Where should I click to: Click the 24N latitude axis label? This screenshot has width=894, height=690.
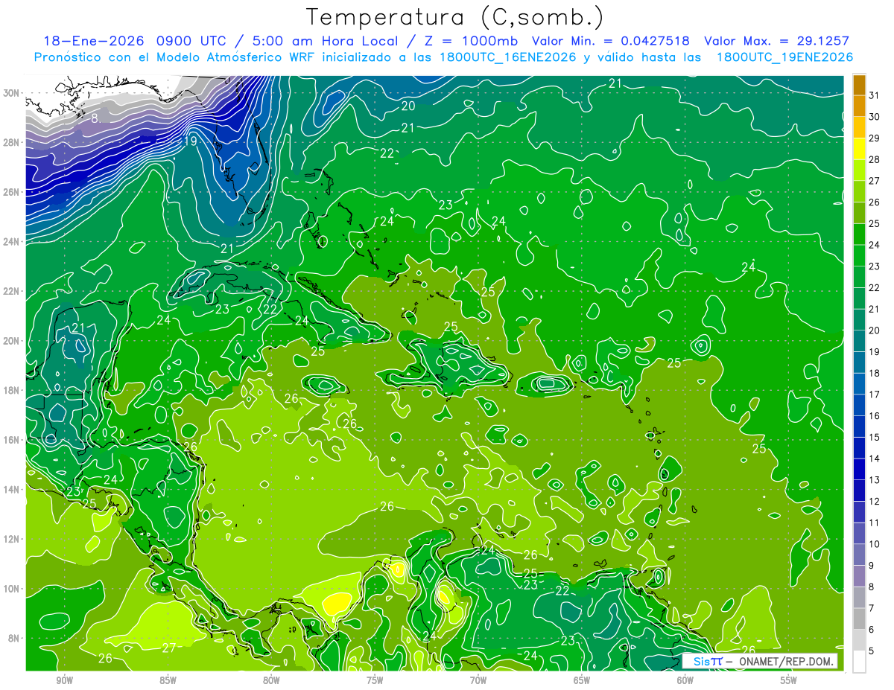[x=12, y=242]
